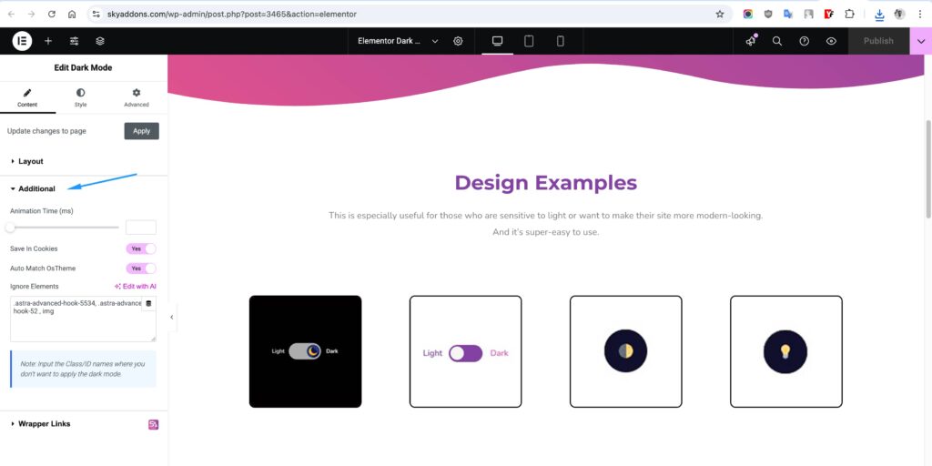Click the dynamic tags icon in Ignore Elements
This screenshot has height=466, width=932.
click(x=148, y=304)
